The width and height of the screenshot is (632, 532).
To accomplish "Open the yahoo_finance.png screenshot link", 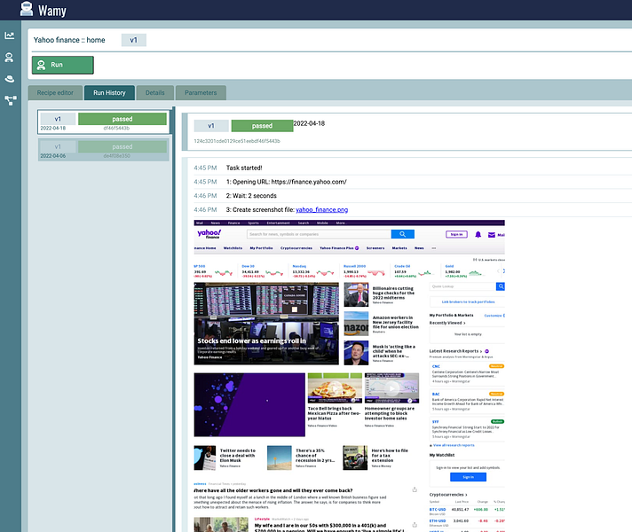I will pyautogui.click(x=321, y=210).
